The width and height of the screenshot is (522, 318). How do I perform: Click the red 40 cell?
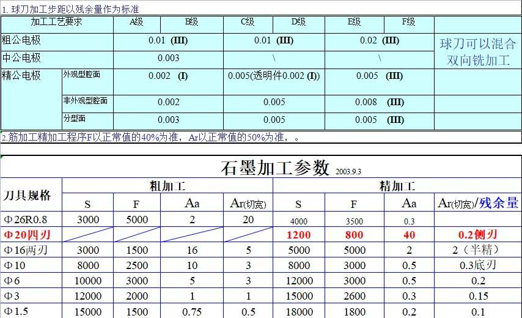point(409,235)
